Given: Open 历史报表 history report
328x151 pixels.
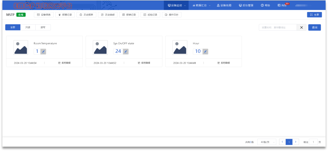Looking at the screenshot, I should pyautogui.click(x=86, y=15).
